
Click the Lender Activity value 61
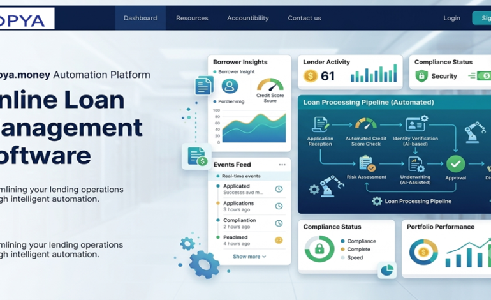[x=328, y=76]
